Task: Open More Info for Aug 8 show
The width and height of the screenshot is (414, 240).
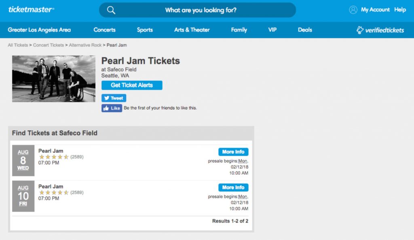Action: [x=233, y=152]
